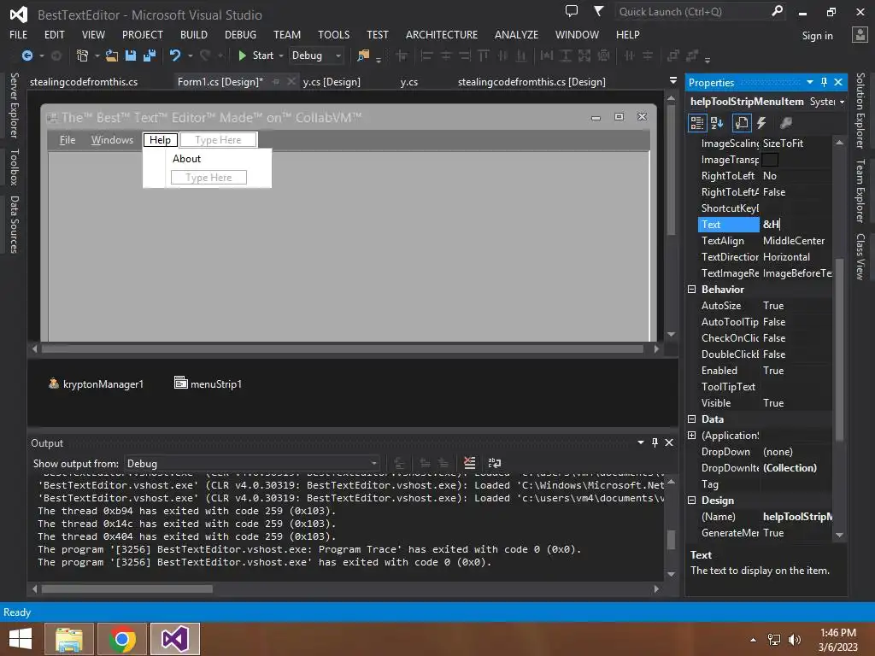Click the Find in Files toolbar icon
The width and height of the screenshot is (875, 656).
(363, 56)
